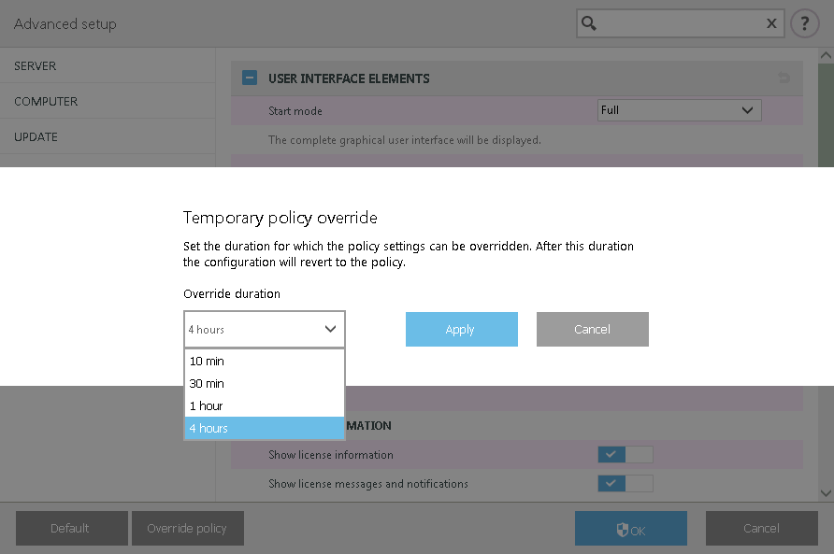Screen dimensions: 834x554
Task: Collapse User Interface Elements section
Action: (x=250, y=78)
